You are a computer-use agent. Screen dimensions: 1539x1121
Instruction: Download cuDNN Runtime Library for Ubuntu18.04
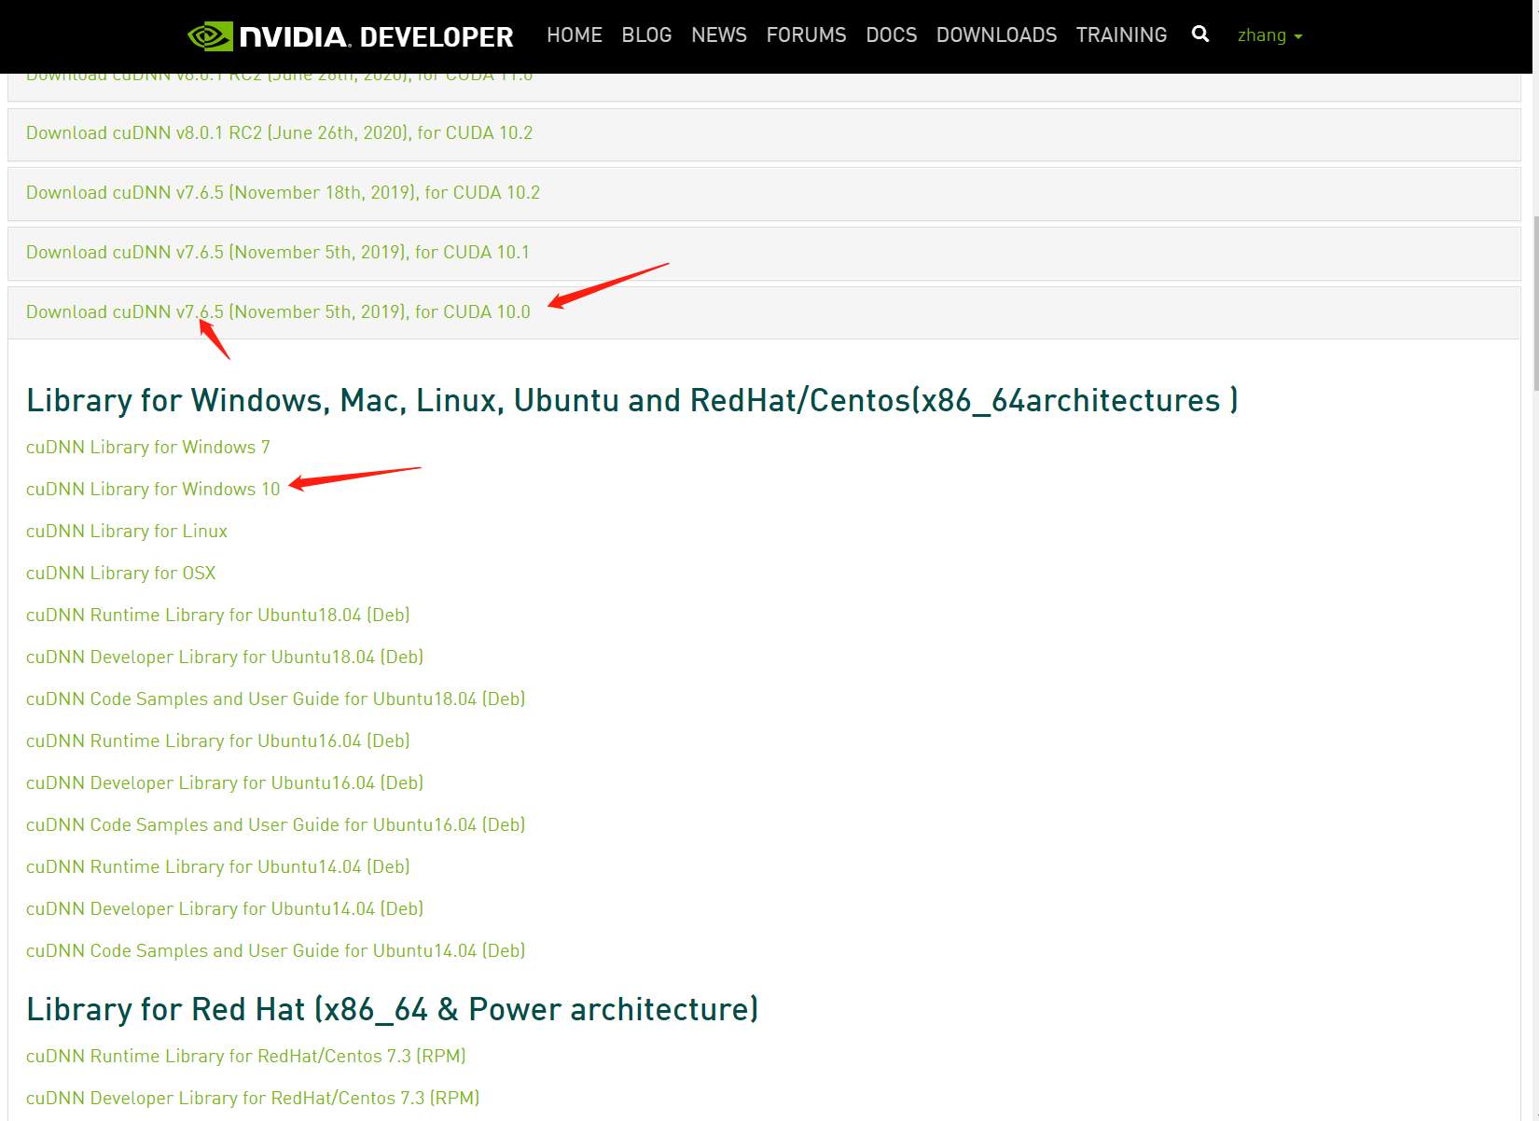click(x=218, y=616)
